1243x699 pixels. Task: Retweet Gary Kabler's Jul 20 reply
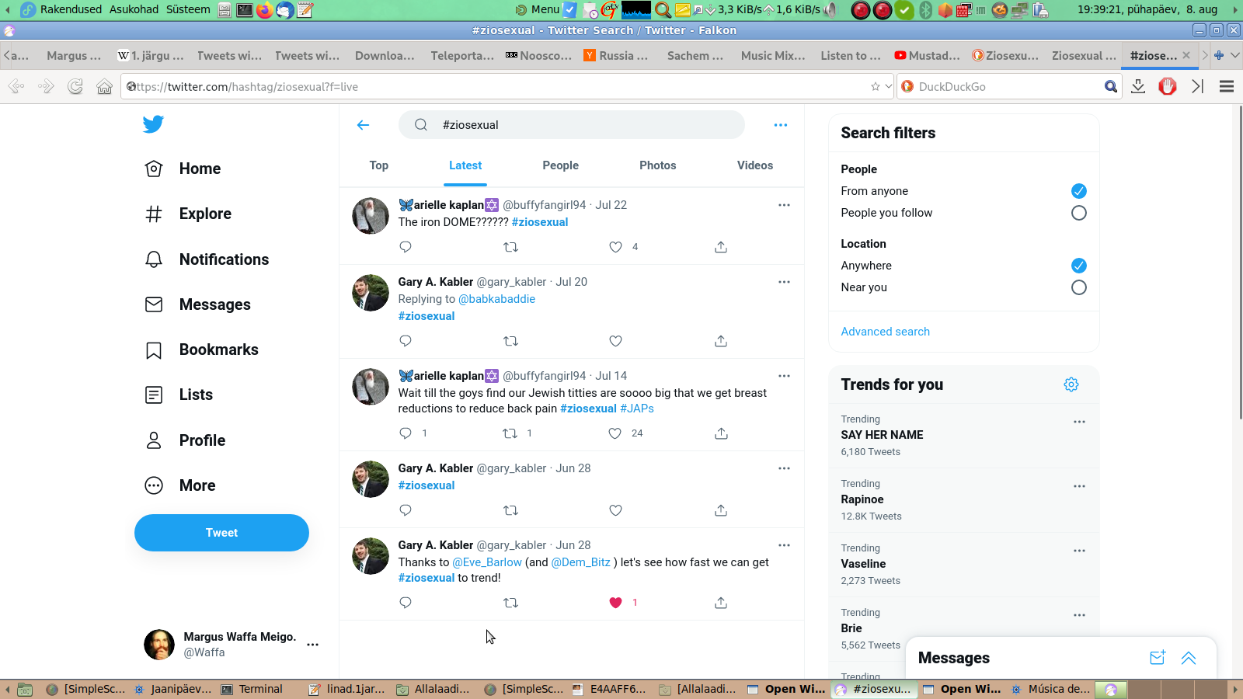tap(510, 341)
